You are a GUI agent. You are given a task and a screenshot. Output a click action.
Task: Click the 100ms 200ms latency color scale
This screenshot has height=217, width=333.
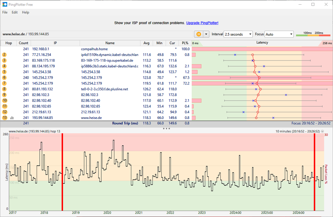coord(313,34)
